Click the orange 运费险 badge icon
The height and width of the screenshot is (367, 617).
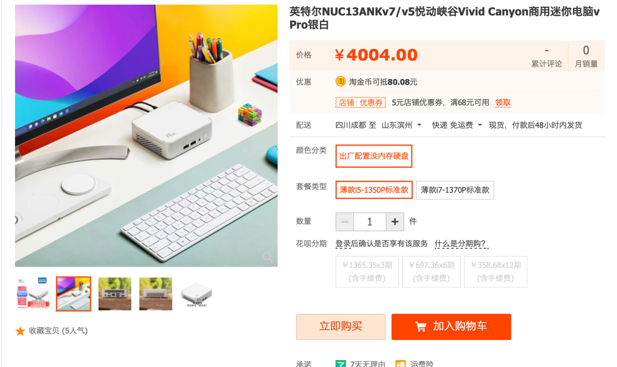(x=401, y=364)
